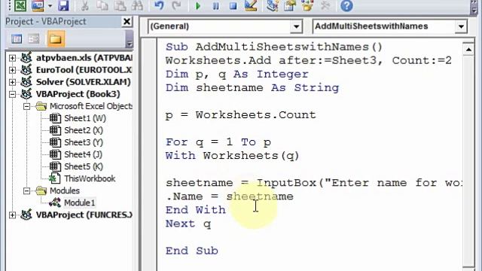Image resolution: width=482 pixels, height=271 pixels.
Task: Click the 'End Sub' line
Action: pyautogui.click(x=192, y=251)
